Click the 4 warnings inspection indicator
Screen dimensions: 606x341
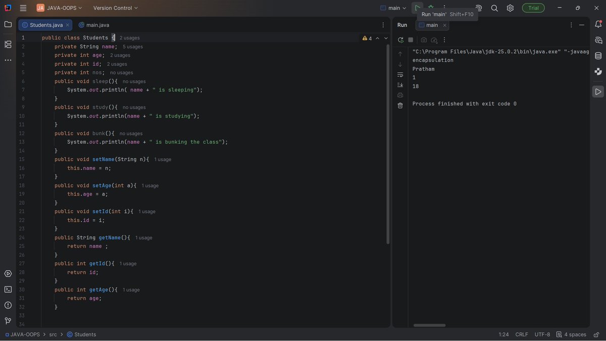click(x=367, y=38)
